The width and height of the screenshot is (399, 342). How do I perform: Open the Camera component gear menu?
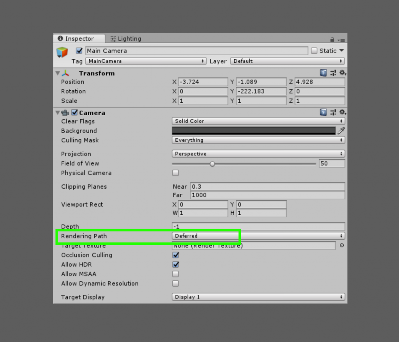point(343,112)
